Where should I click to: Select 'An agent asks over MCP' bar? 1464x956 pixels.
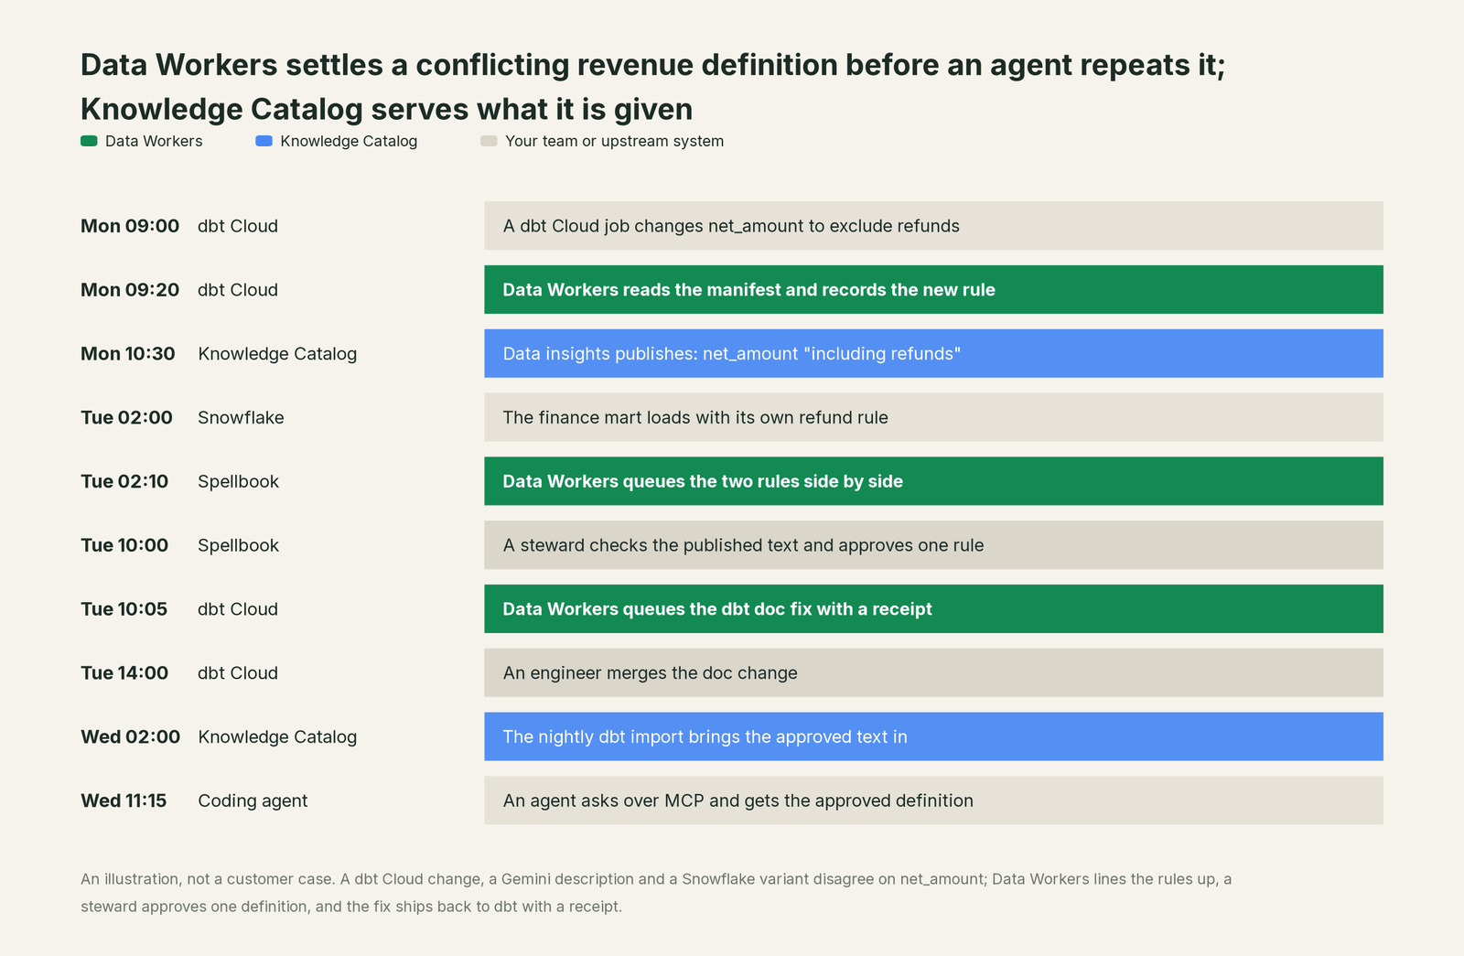(x=933, y=800)
